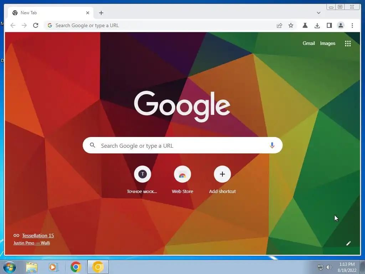Click the Google G icon in address bar
365x274 pixels.
coord(50,25)
